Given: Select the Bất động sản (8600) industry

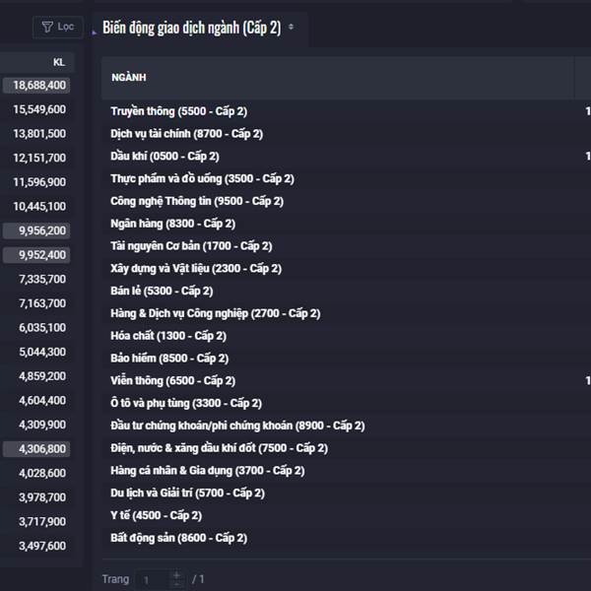Looking at the screenshot, I should click(347, 538).
